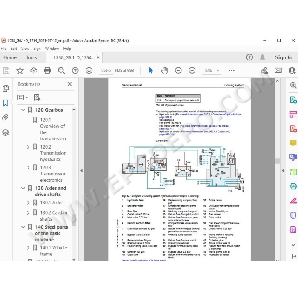The image size is (298, 298).
Task: Click the document vertical scrollbar thumb
Action: tap(277, 161)
